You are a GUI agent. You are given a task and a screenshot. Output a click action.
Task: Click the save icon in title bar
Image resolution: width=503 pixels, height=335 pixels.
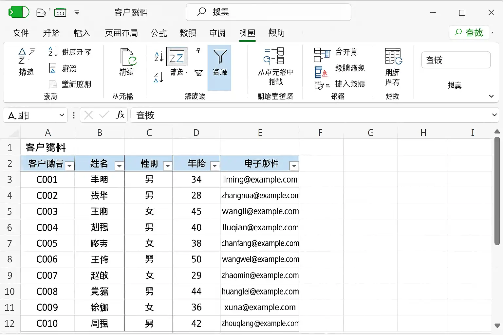tap(41, 13)
